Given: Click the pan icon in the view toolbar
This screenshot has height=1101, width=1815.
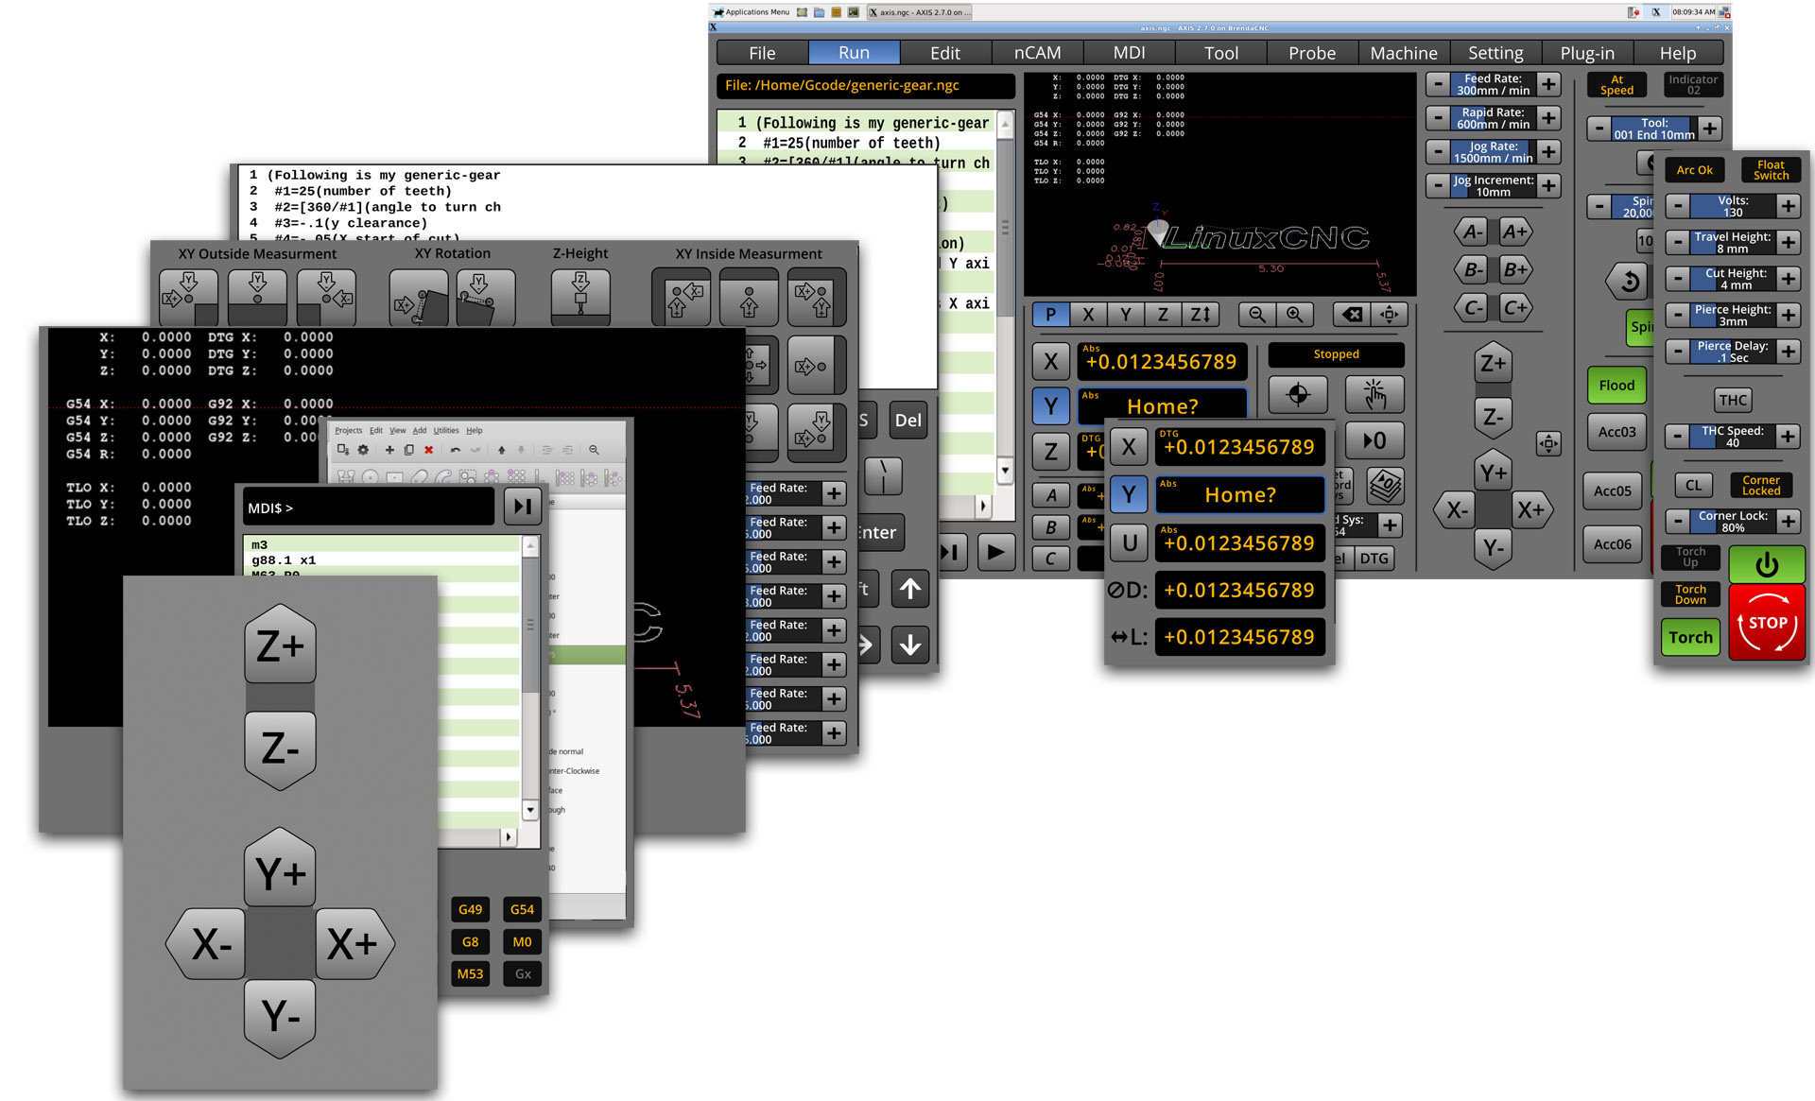Looking at the screenshot, I should [1390, 315].
